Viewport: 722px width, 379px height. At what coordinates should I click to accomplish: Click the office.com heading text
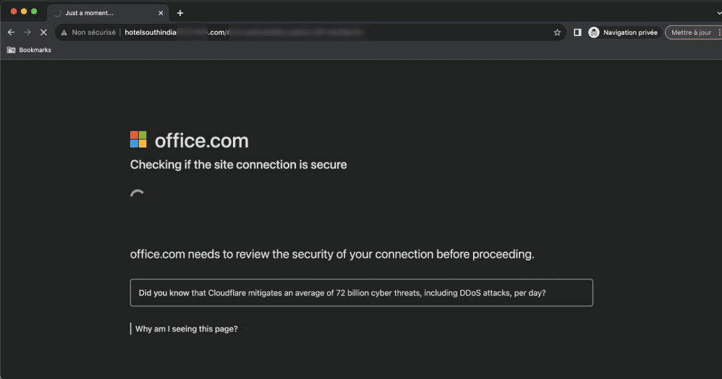201,140
